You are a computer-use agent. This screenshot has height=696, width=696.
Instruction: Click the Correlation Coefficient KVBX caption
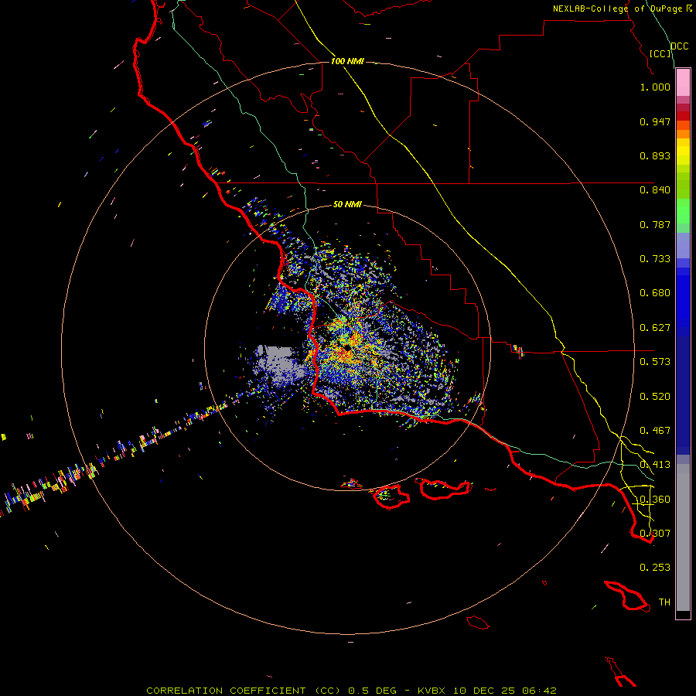click(351, 691)
